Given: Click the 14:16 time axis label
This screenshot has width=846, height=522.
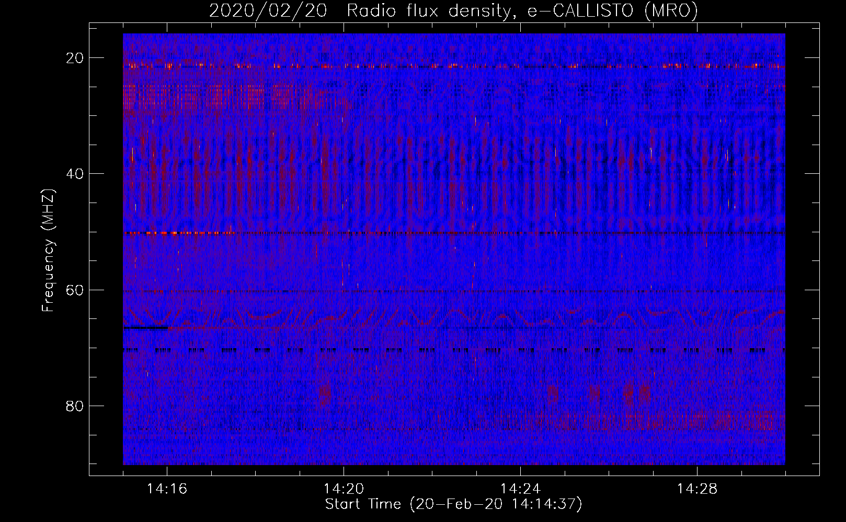Looking at the screenshot, I should [167, 489].
